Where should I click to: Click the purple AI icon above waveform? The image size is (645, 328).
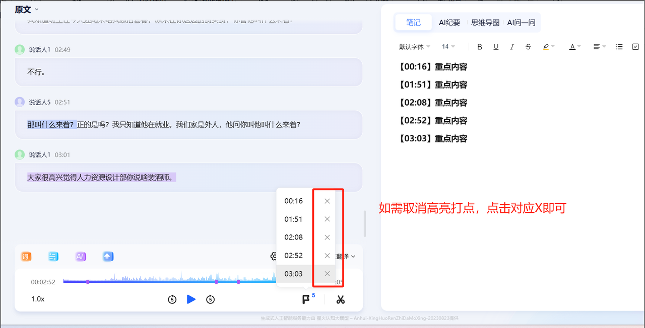[x=81, y=257]
